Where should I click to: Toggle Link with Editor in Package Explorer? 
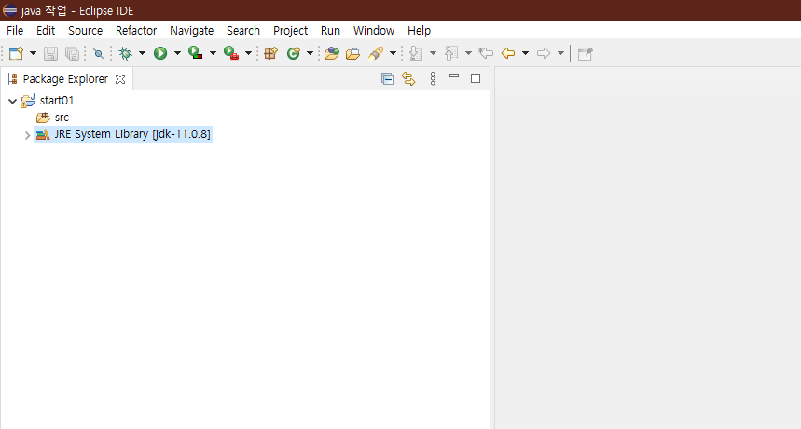click(x=408, y=78)
